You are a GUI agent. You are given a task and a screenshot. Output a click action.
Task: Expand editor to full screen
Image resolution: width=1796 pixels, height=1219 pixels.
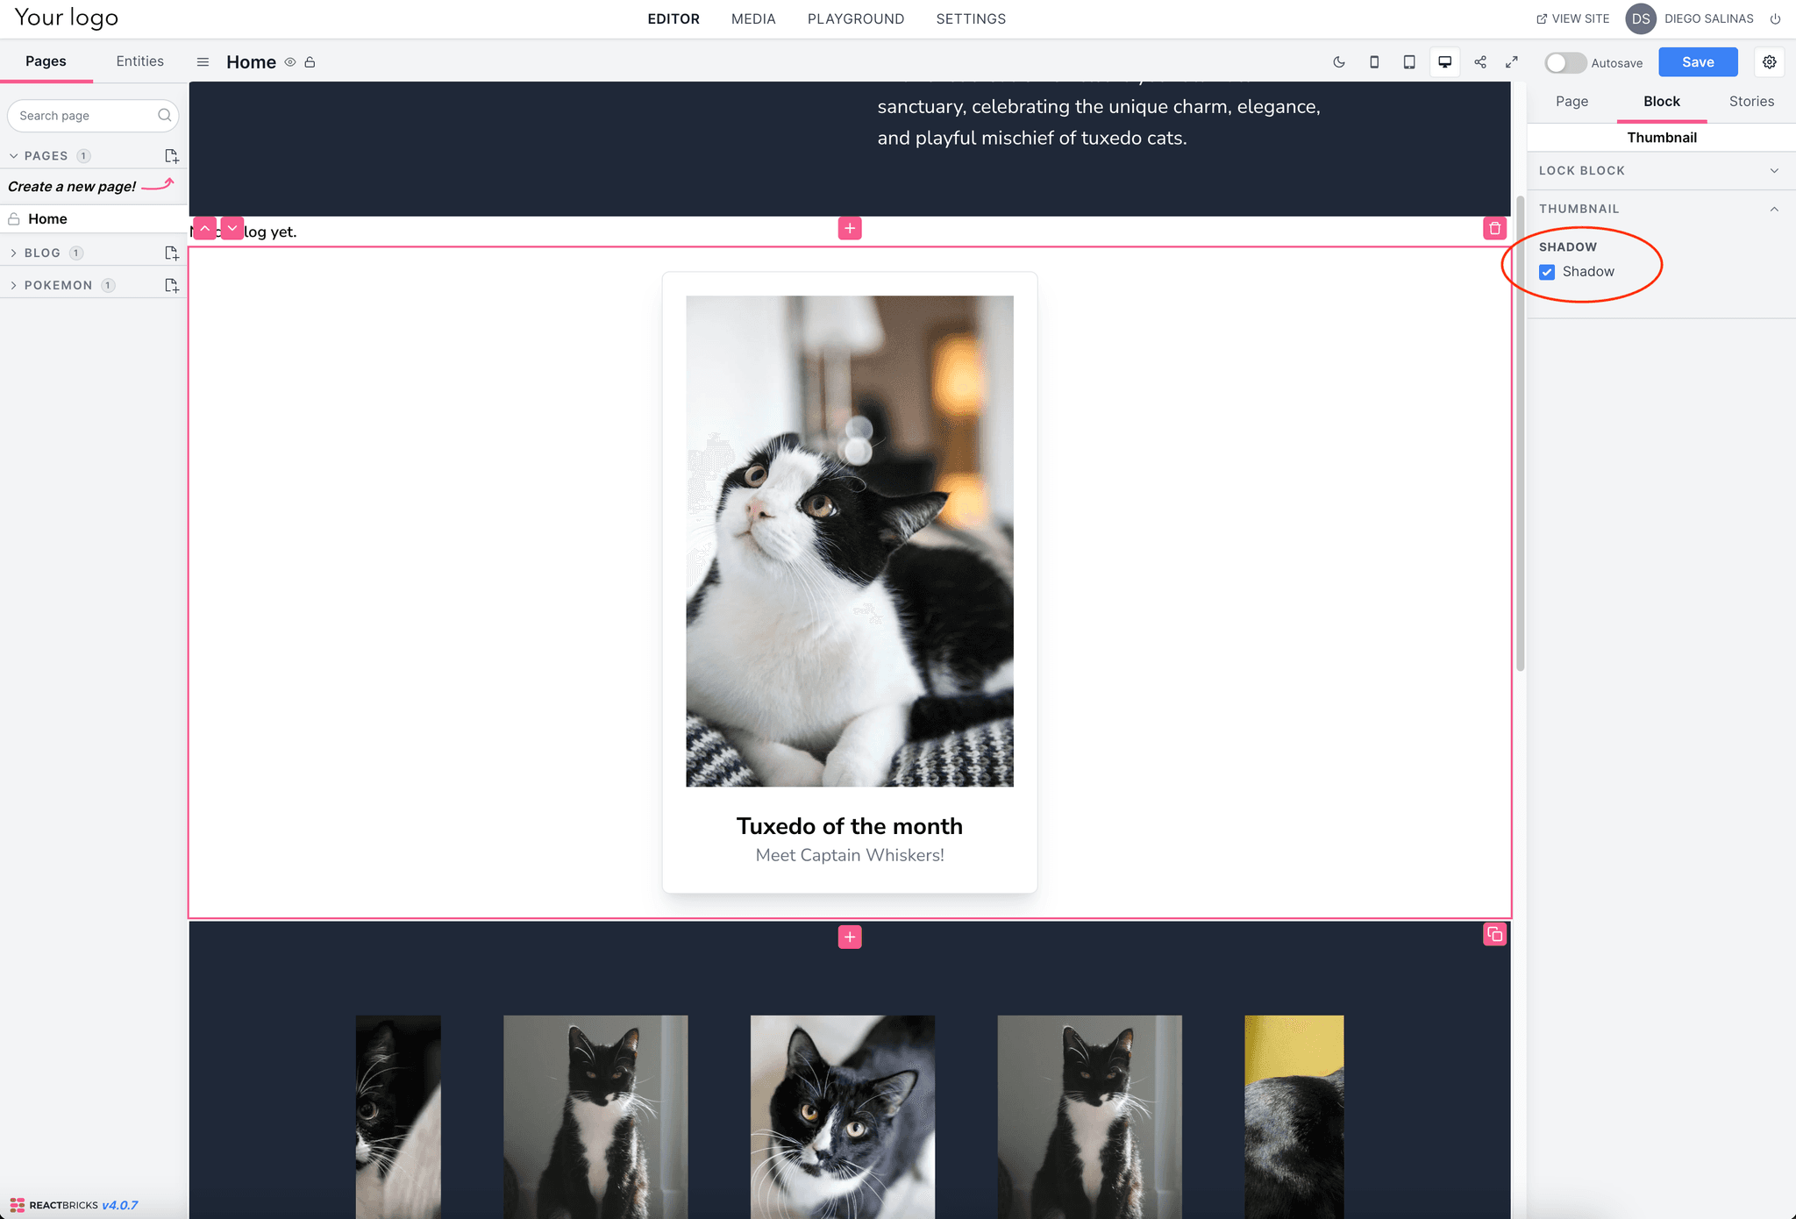point(1512,62)
